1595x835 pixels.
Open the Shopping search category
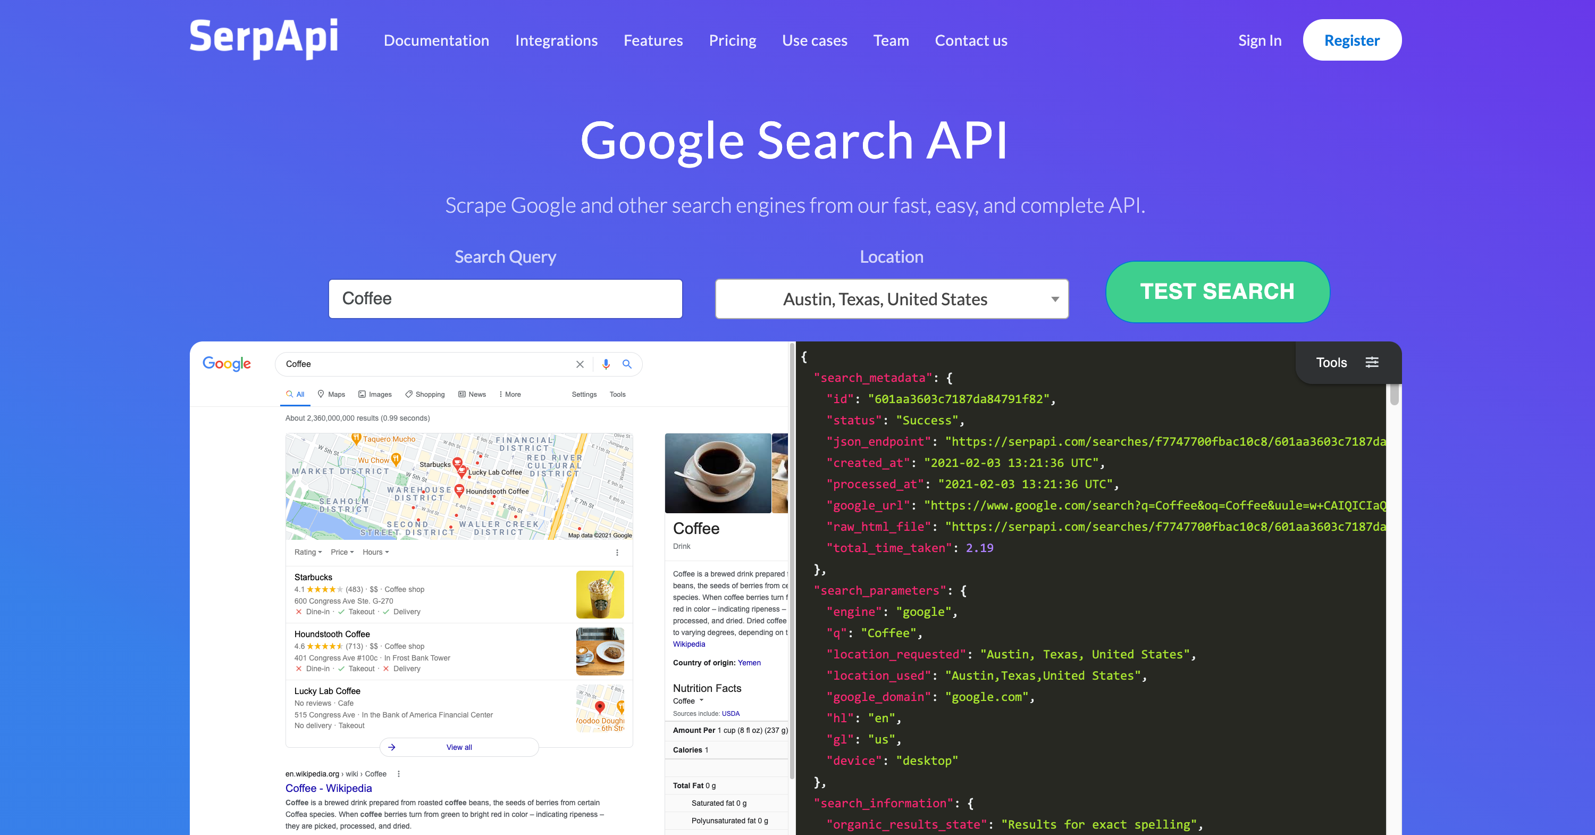(x=425, y=394)
